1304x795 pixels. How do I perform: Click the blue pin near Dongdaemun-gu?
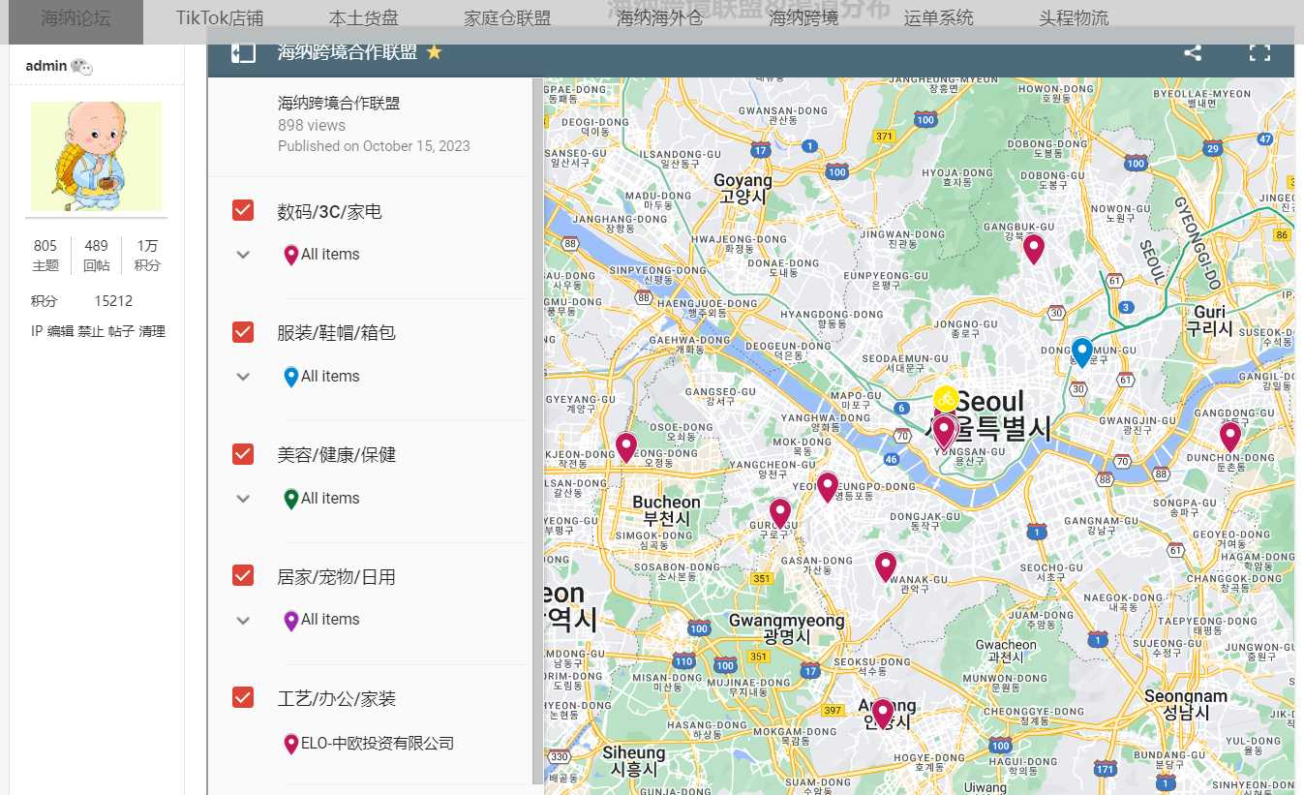[1082, 351]
